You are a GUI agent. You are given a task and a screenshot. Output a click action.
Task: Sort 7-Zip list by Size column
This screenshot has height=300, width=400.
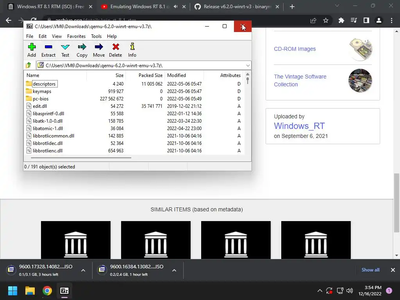(x=106, y=75)
